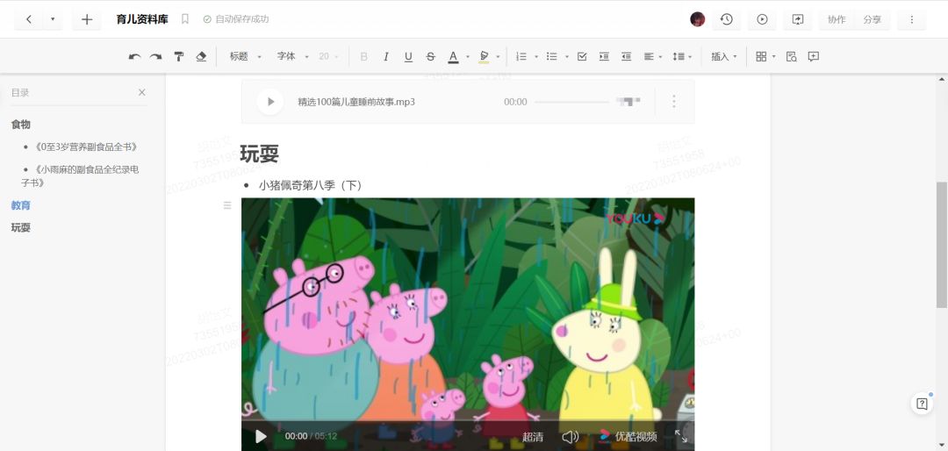Viewport: 948px width, 451px height.
Task: Jump to 教育 heading in outline
Action: tap(20, 205)
